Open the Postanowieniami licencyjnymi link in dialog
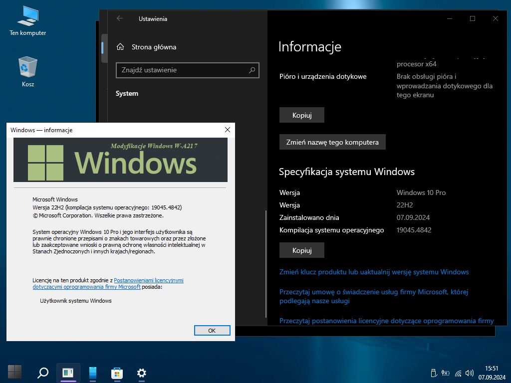This screenshot has width=511, height=383. [x=149, y=281]
